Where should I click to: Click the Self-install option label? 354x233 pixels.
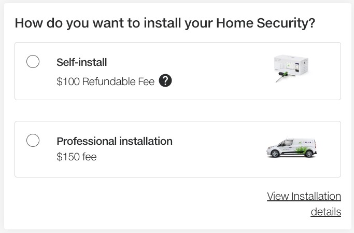pyautogui.click(x=81, y=62)
